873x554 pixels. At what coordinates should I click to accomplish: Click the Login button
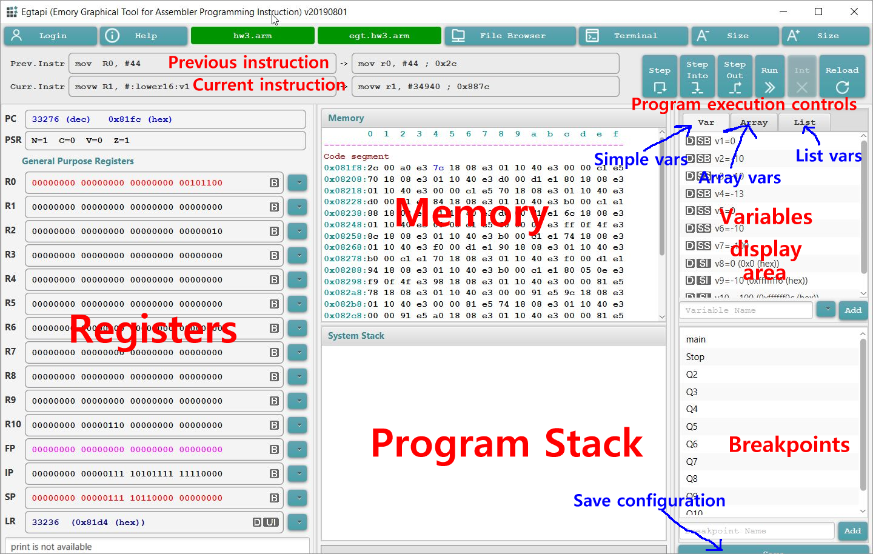point(50,36)
